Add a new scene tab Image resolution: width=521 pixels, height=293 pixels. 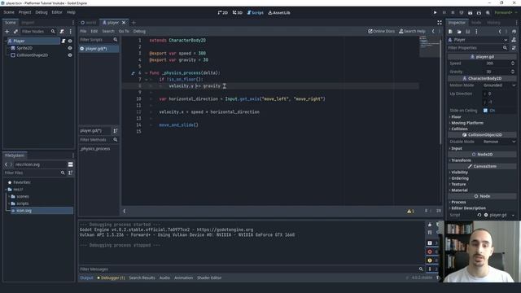pyautogui.click(x=134, y=23)
